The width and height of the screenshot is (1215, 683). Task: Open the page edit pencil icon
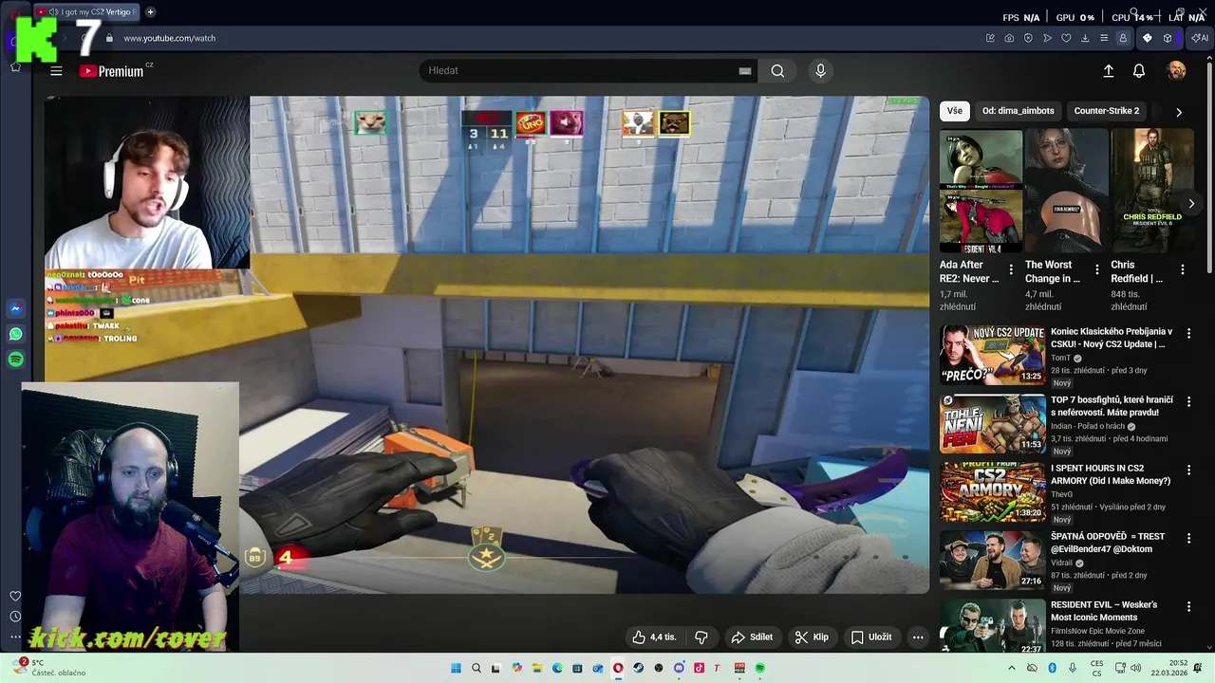990,38
